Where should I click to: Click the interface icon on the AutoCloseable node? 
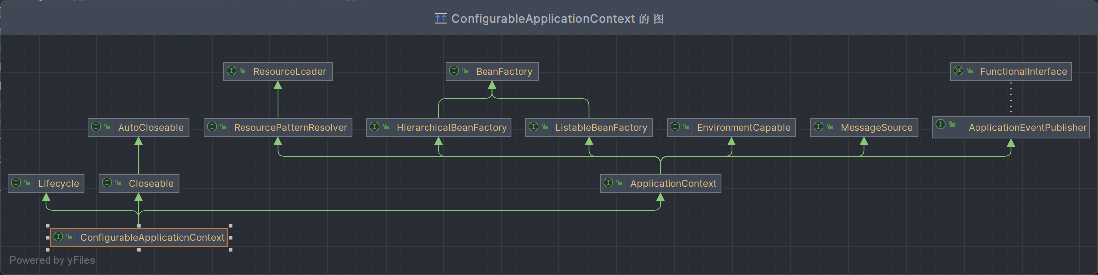(x=96, y=127)
